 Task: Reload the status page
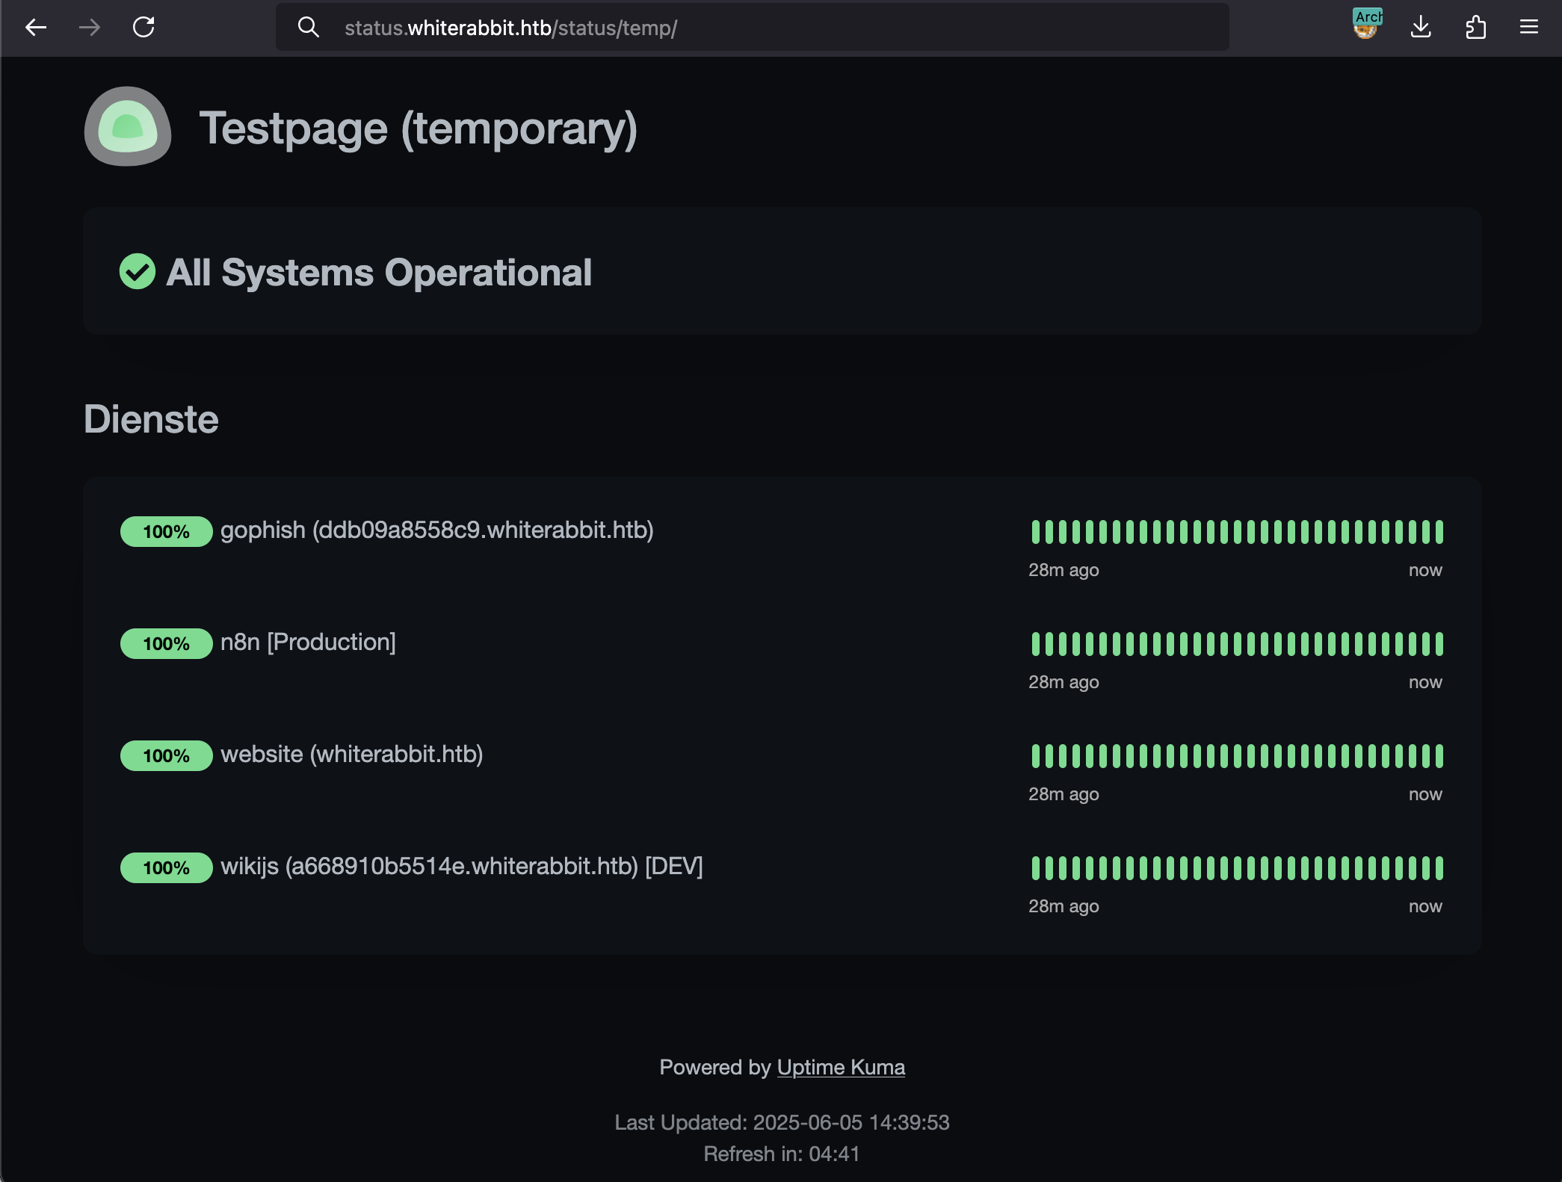pos(143,28)
